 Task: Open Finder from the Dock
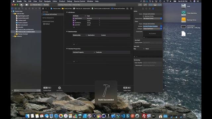coord(27,116)
